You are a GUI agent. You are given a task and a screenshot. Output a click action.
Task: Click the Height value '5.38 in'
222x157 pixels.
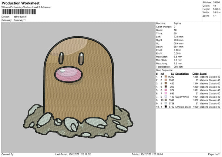(x=216, y=9)
